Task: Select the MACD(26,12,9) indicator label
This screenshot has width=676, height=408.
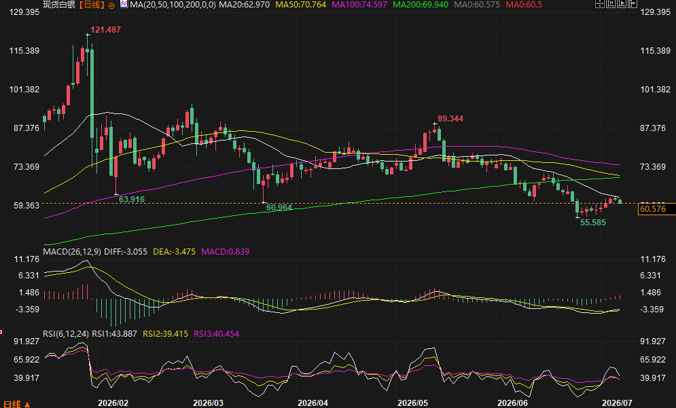Action: coord(72,252)
